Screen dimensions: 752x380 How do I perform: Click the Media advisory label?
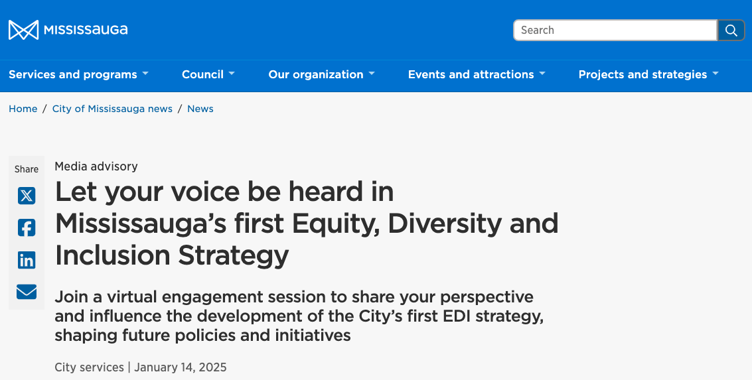96,166
